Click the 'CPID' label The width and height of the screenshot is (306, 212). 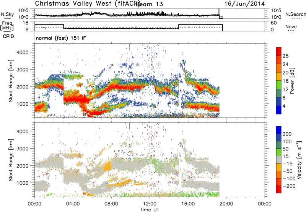pyautogui.click(x=8, y=36)
